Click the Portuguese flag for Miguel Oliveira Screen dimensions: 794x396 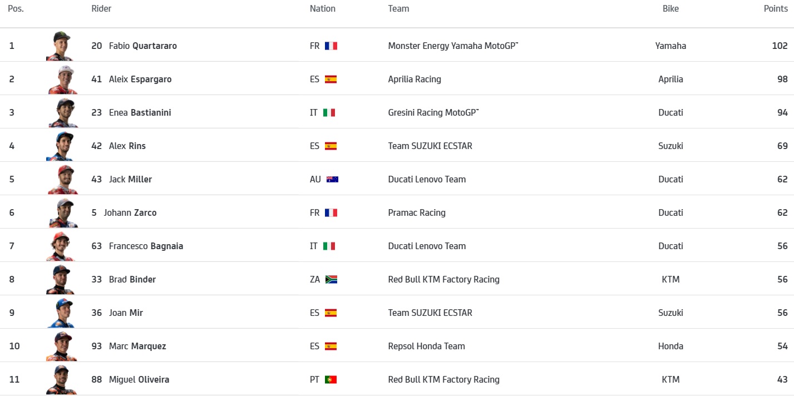click(331, 379)
